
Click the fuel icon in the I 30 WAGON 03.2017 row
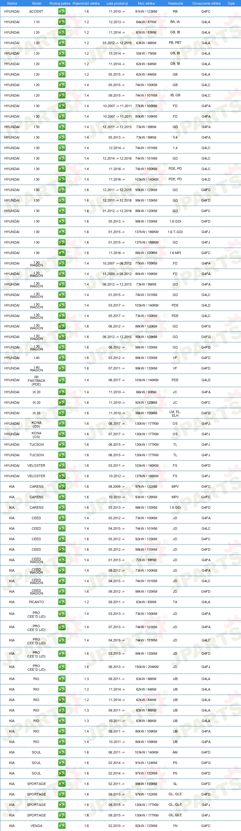coord(62,305)
